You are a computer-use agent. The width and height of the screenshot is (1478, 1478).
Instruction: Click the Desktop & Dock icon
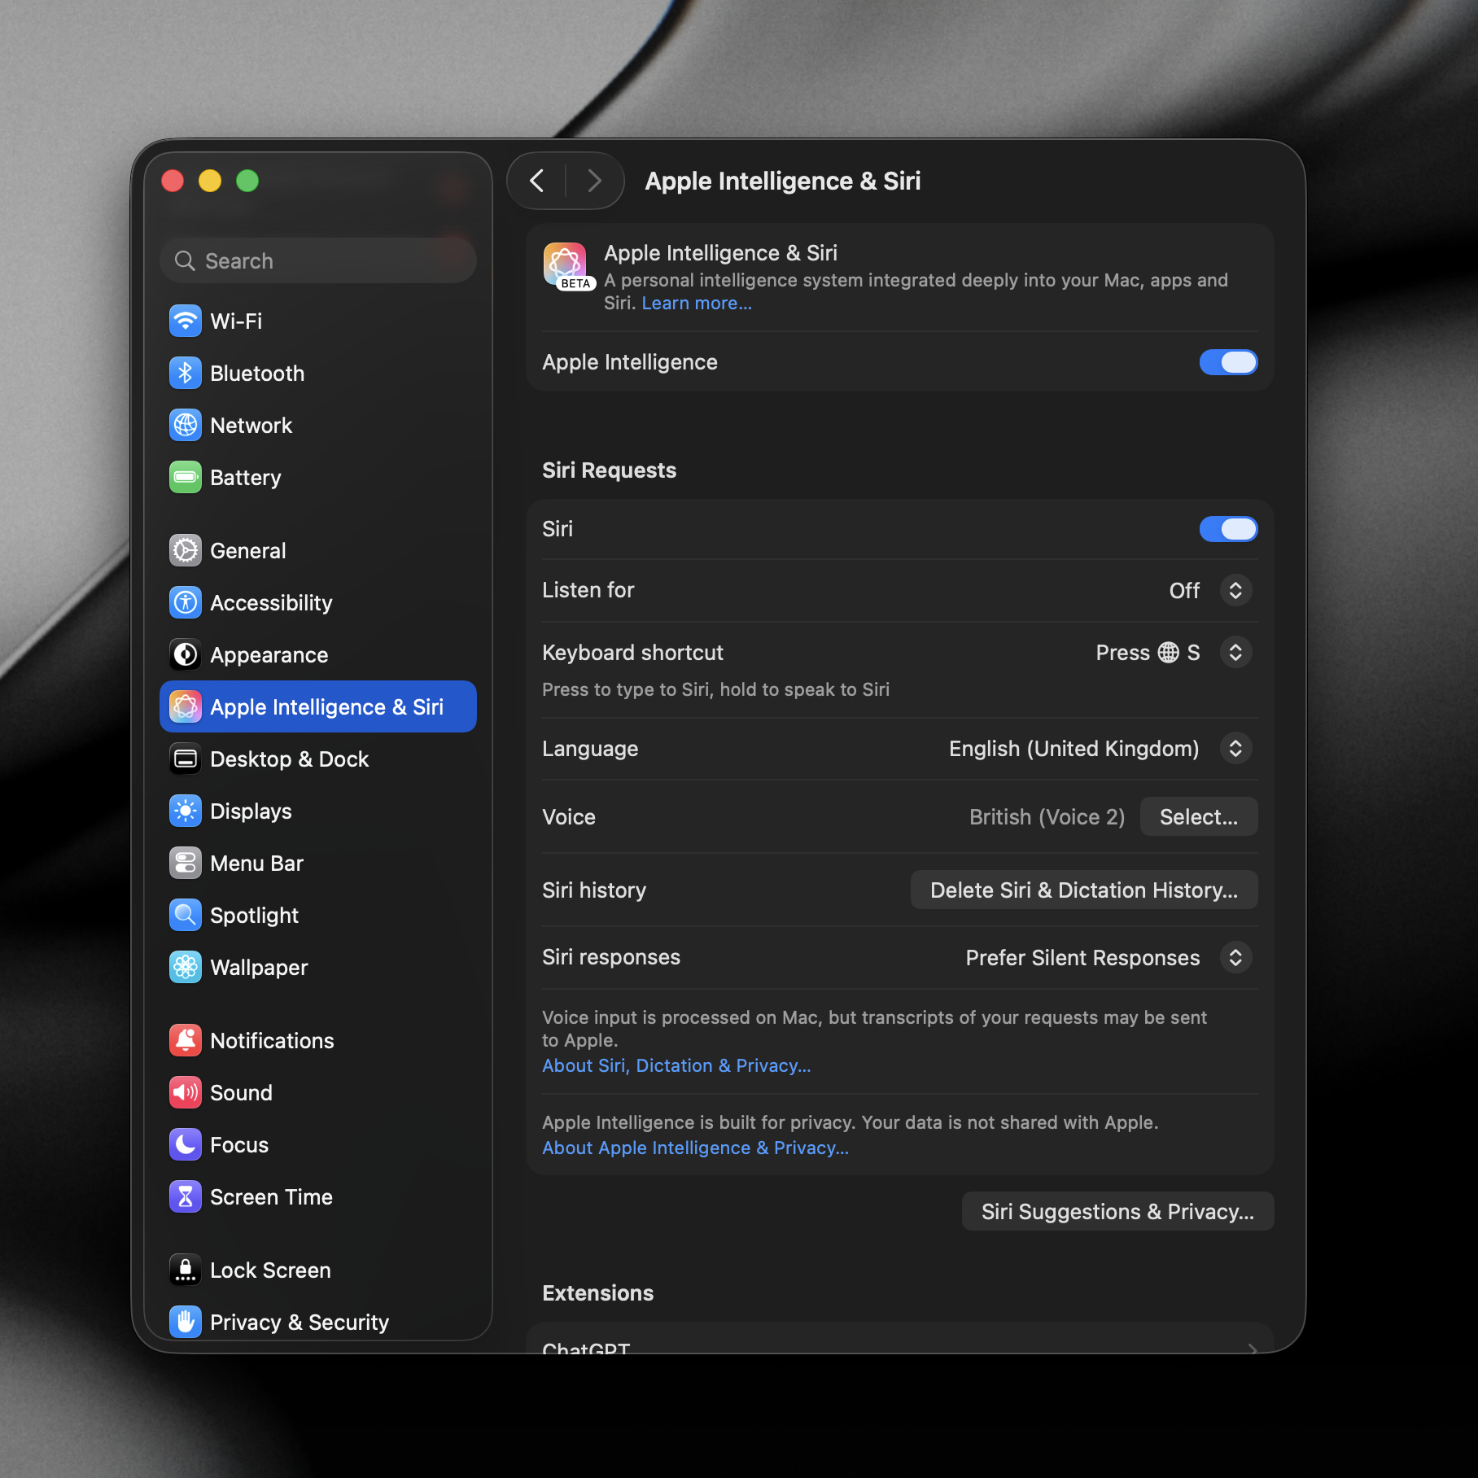click(186, 759)
